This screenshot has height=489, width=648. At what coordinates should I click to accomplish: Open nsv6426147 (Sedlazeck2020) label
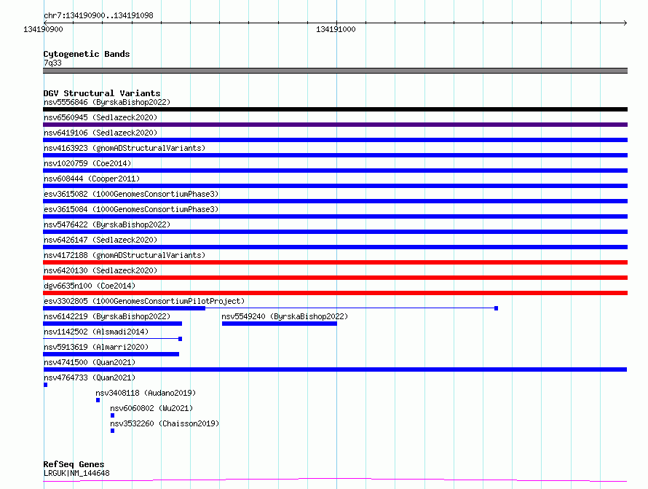pyautogui.click(x=100, y=240)
